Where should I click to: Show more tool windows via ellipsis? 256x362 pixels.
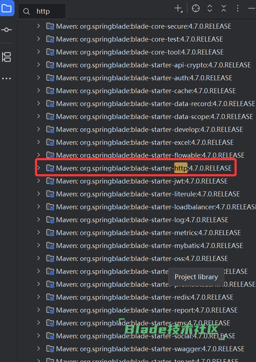7,78
